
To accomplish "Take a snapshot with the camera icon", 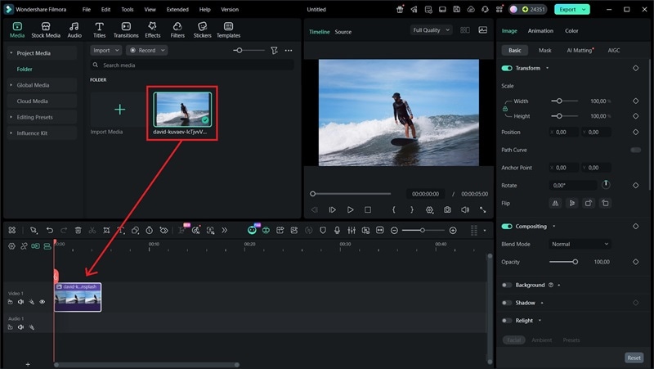I will [x=447, y=210].
